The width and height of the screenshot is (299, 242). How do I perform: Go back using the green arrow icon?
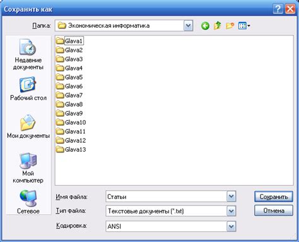[x=205, y=26]
